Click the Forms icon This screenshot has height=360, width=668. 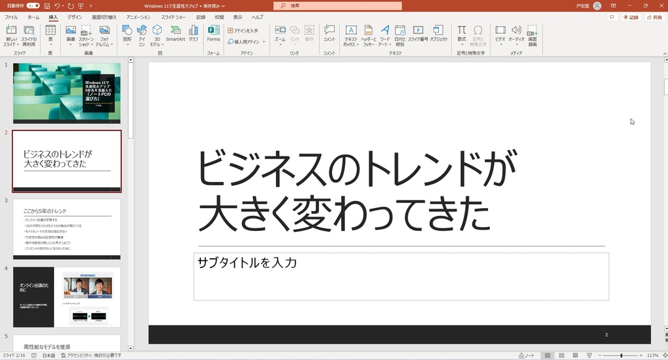(213, 33)
